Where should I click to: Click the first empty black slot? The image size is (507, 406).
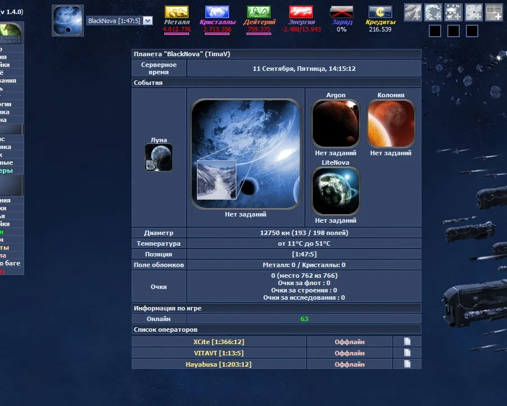[x=435, y=31]
